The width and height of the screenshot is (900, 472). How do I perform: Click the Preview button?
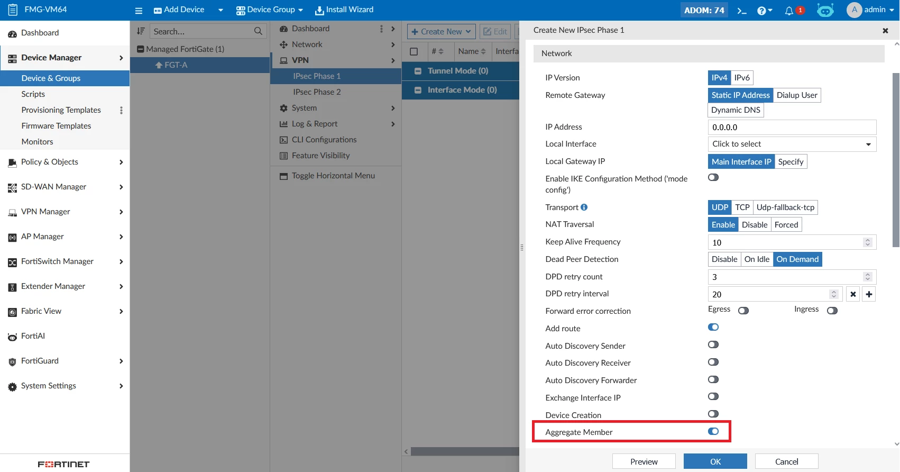[x=644, y=461]
